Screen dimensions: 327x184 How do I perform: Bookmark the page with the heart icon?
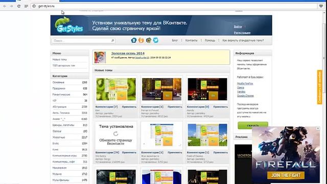pos(321,6)
